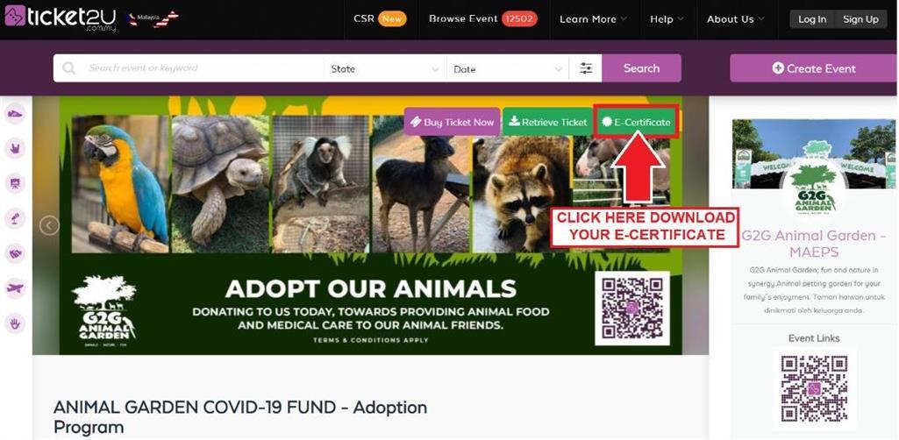Screen dimensions: 899x440
Task: Click the sneaker sports category icon
Action: coord(15,113)
